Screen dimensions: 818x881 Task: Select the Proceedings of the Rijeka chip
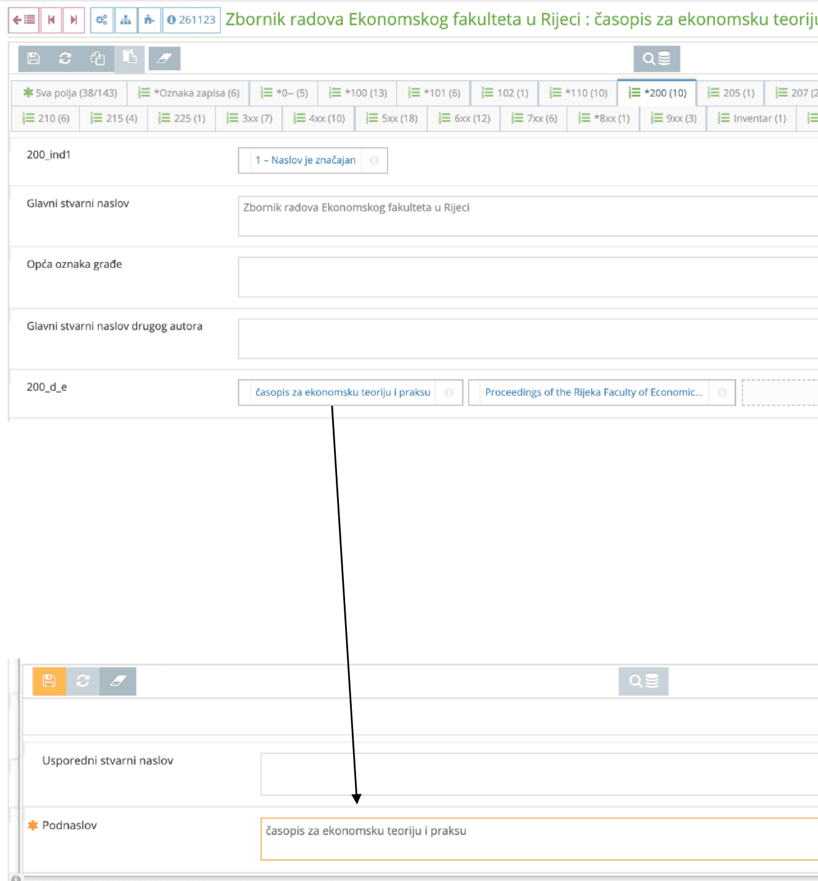coord(594,392)
